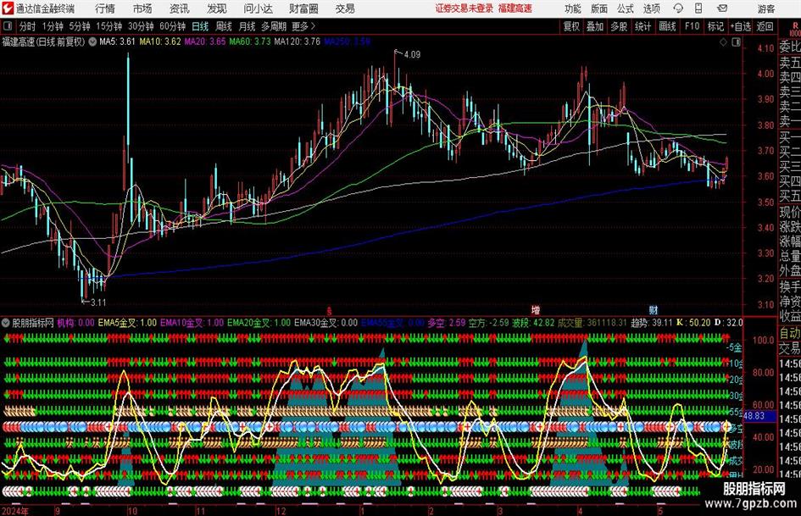801x516 pixels.
Task: Click the MA120: 3.76 indicator value
Action: coord(297,42)
